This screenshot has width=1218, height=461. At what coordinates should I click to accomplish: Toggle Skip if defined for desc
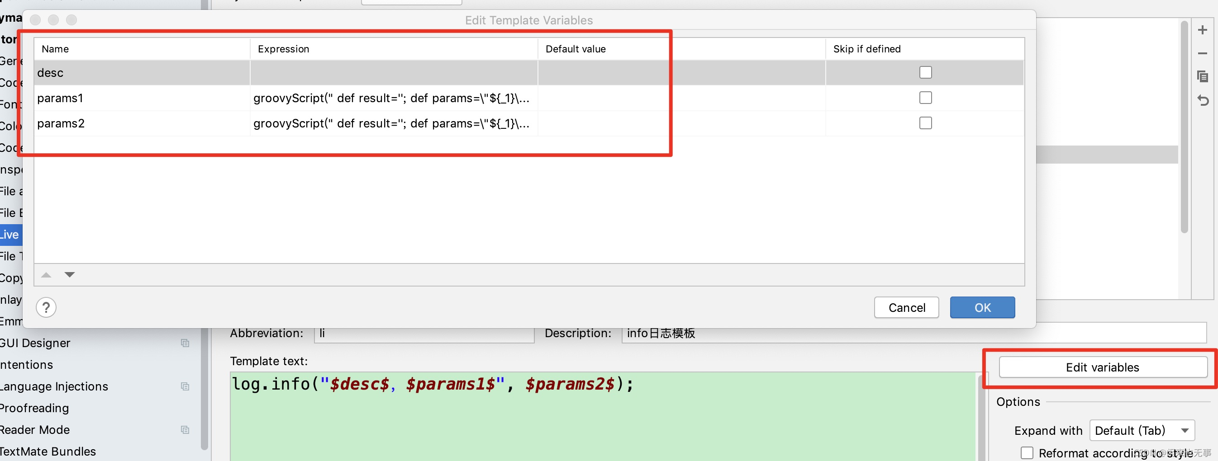click(x=925, y=72)
